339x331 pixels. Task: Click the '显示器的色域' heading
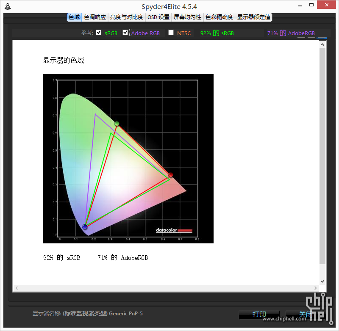63,60
